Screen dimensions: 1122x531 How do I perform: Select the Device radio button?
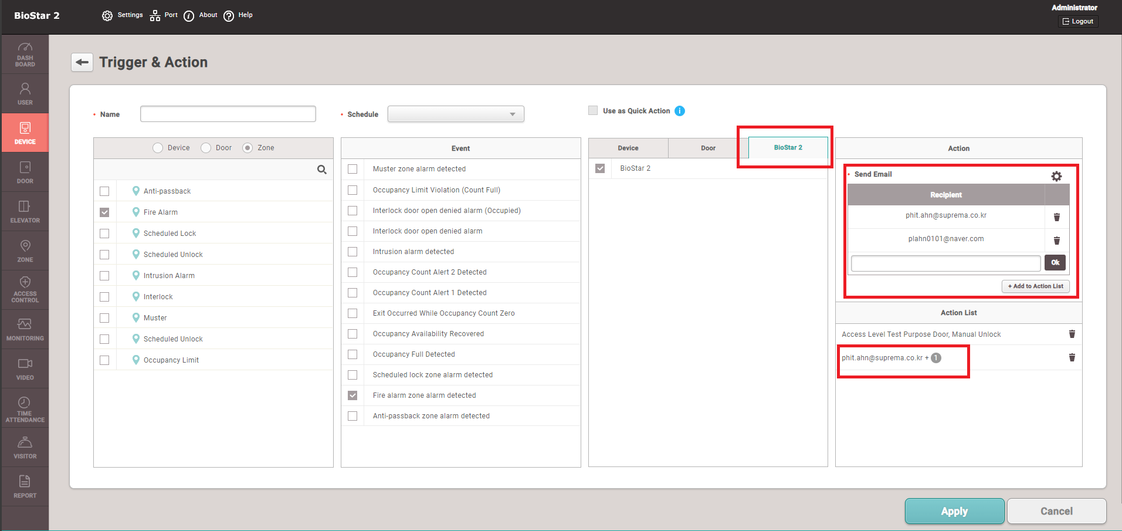click(x=158, y=148)
